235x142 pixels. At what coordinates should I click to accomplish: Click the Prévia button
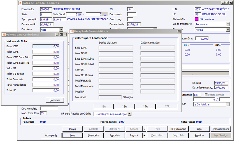coord(72,129)
